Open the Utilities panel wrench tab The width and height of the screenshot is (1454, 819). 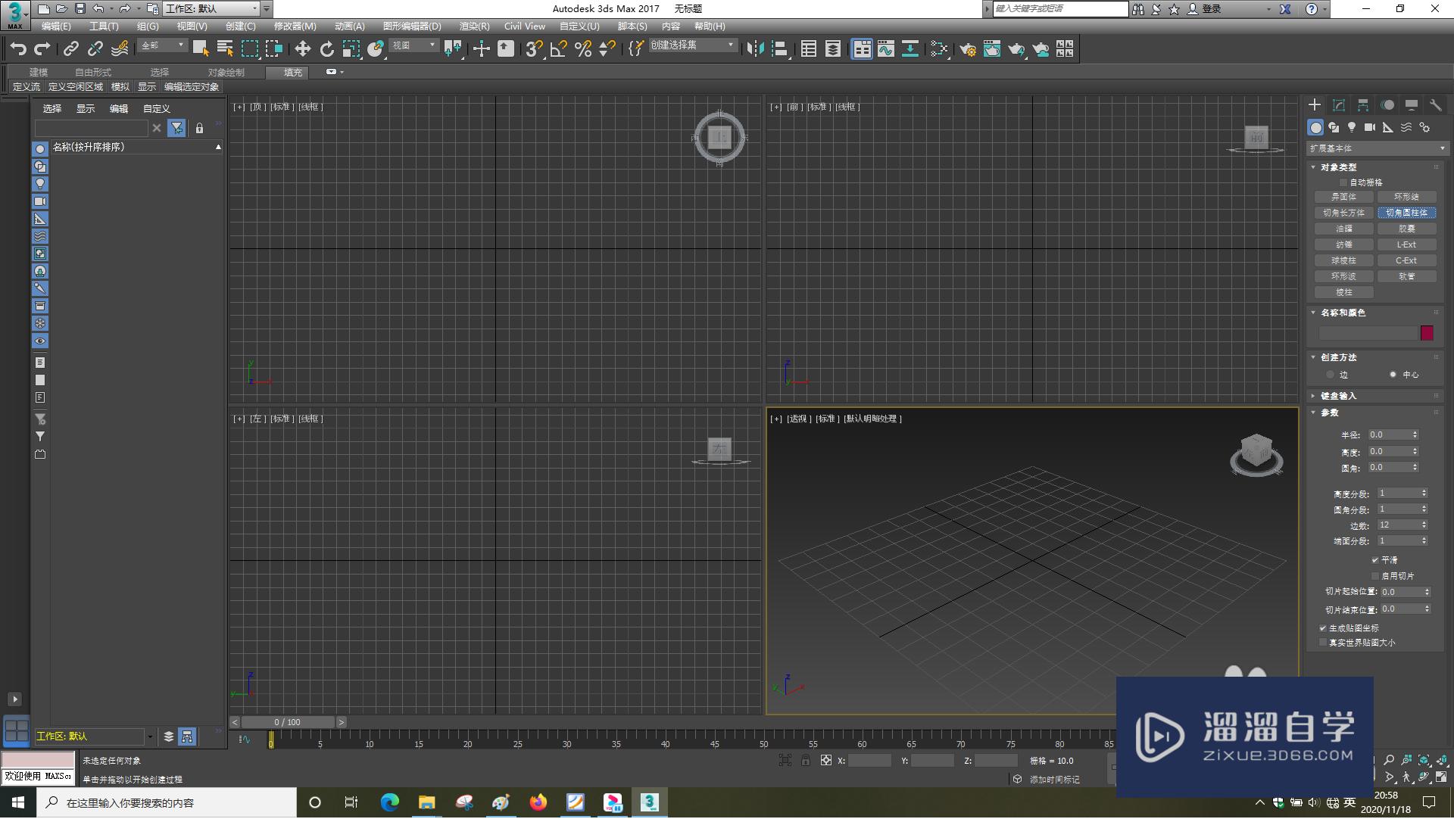(x=1435, y=105)
